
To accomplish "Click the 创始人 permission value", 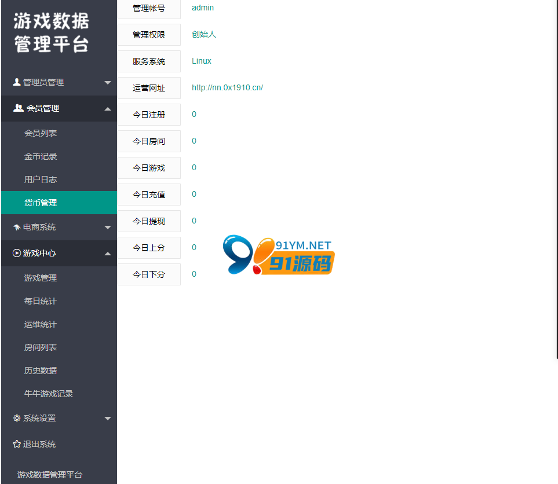I will coord(204,34).
